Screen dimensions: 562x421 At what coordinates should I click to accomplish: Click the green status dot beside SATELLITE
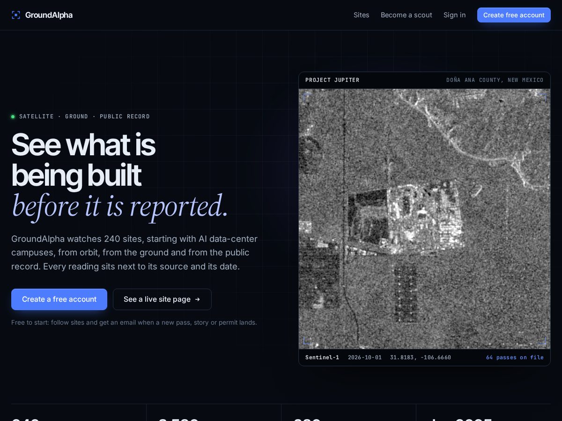(x=13, y=116)
